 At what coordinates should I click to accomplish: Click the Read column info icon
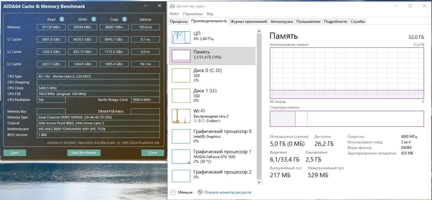(x=61, y=19)
